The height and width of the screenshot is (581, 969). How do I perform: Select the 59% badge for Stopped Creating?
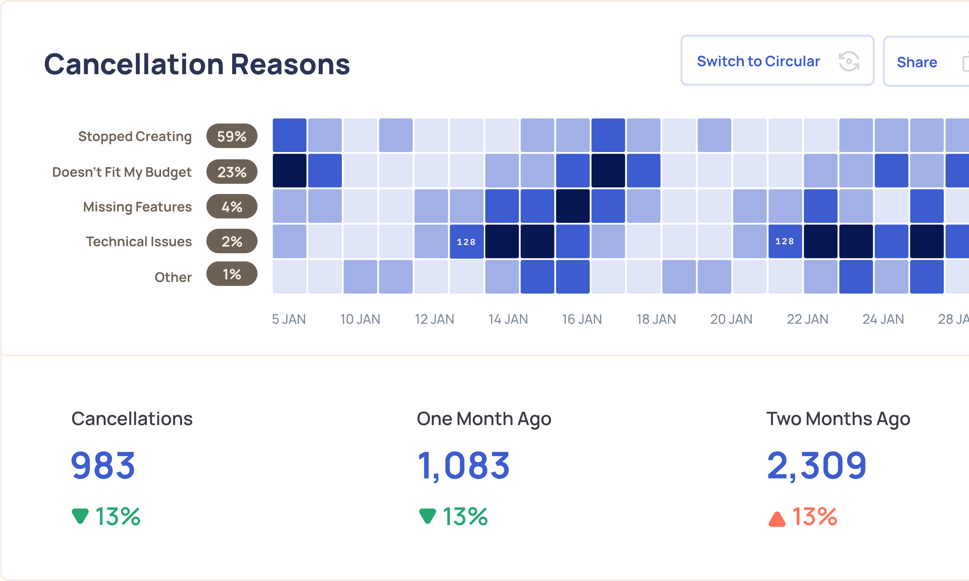(232, 136)
